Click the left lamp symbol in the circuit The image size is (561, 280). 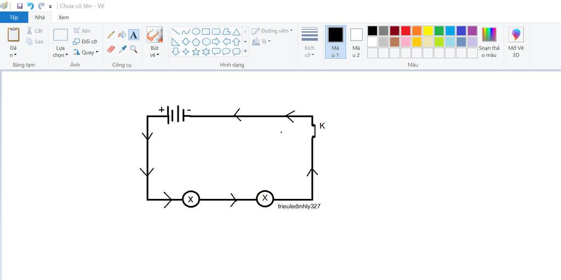click(191, 199)
